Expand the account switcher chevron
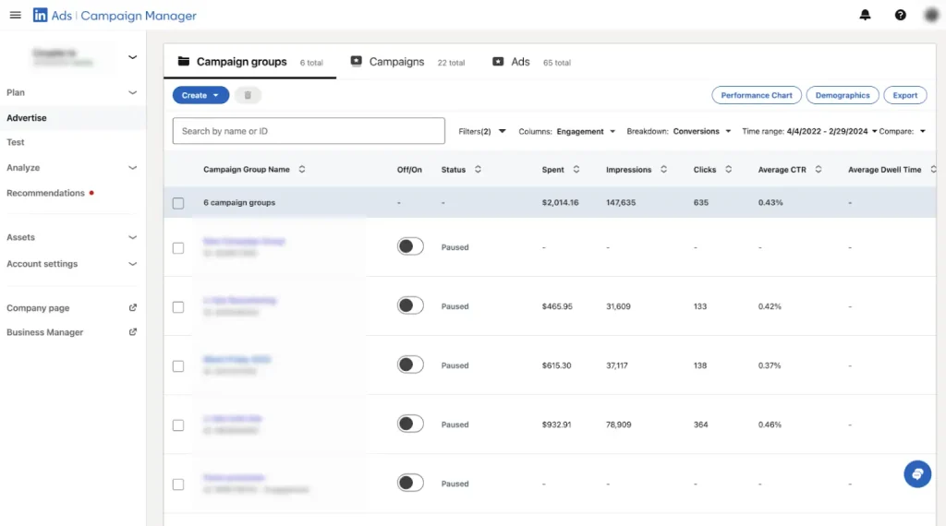 [133, 57]
